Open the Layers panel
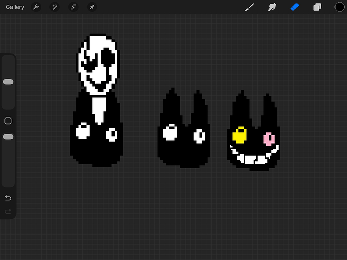This screenshot has height=260, width=347. [317, 7]
